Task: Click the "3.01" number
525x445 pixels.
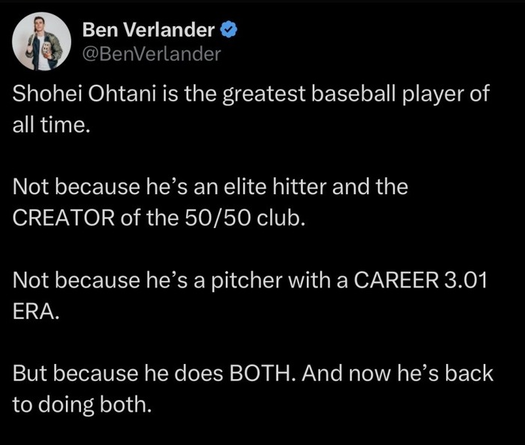Action: tap(466, 280)
